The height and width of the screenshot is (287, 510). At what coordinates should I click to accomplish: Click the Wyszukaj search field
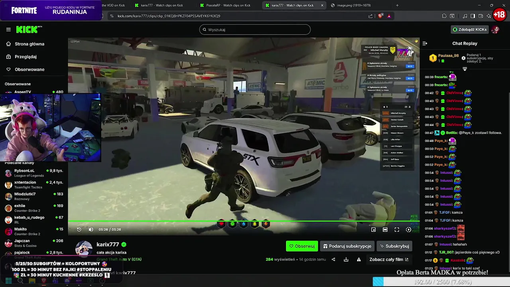pos(255,29)
